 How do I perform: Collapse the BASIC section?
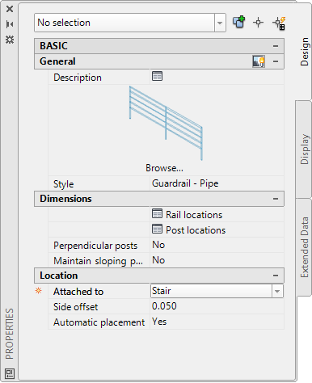tap(276, 46)
